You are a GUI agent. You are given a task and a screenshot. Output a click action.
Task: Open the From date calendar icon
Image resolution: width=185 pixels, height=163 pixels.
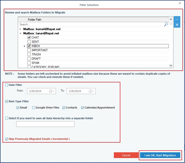coord(50,91)
